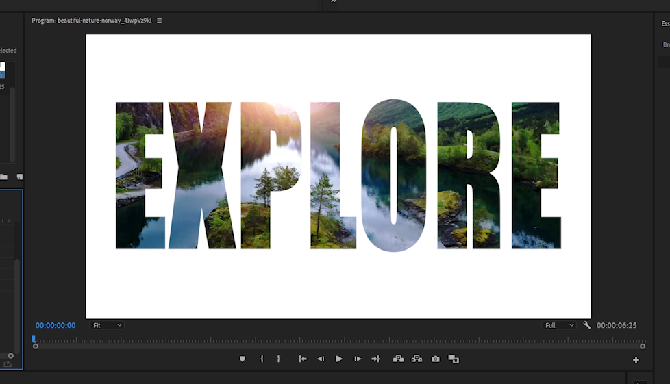Open the Program panel hamburger menu
The height and width of the screenshot is (384, 670).
coord(160,21)
